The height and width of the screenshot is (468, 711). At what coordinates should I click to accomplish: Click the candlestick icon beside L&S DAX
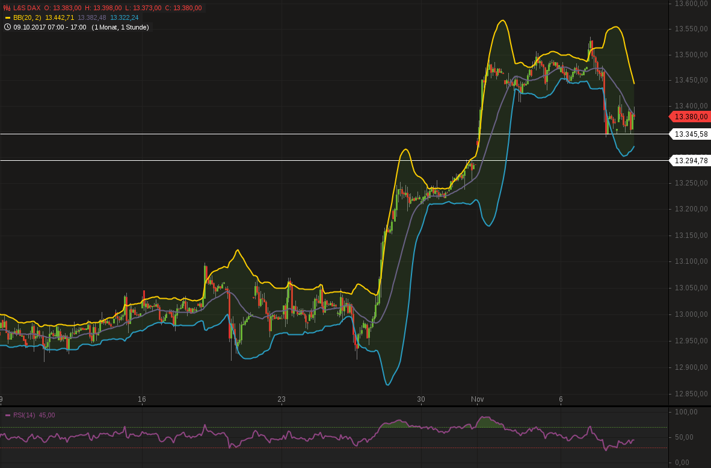7,8
